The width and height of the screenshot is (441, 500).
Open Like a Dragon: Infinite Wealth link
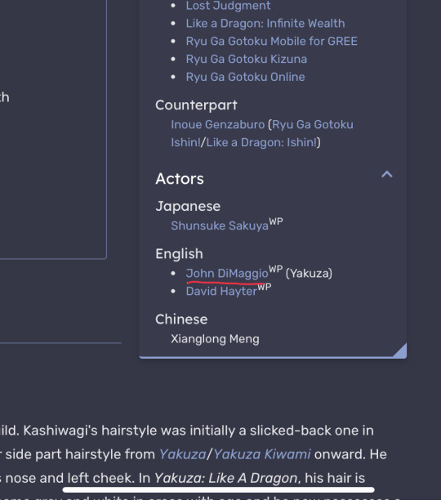[x=265, y=23]
